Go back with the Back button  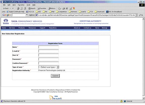pos(6,8)
